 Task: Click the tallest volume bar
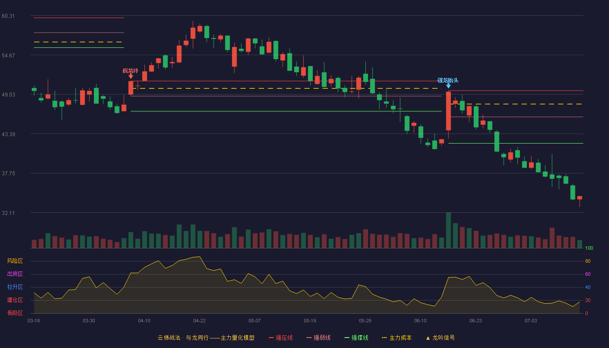pos(448,230)
